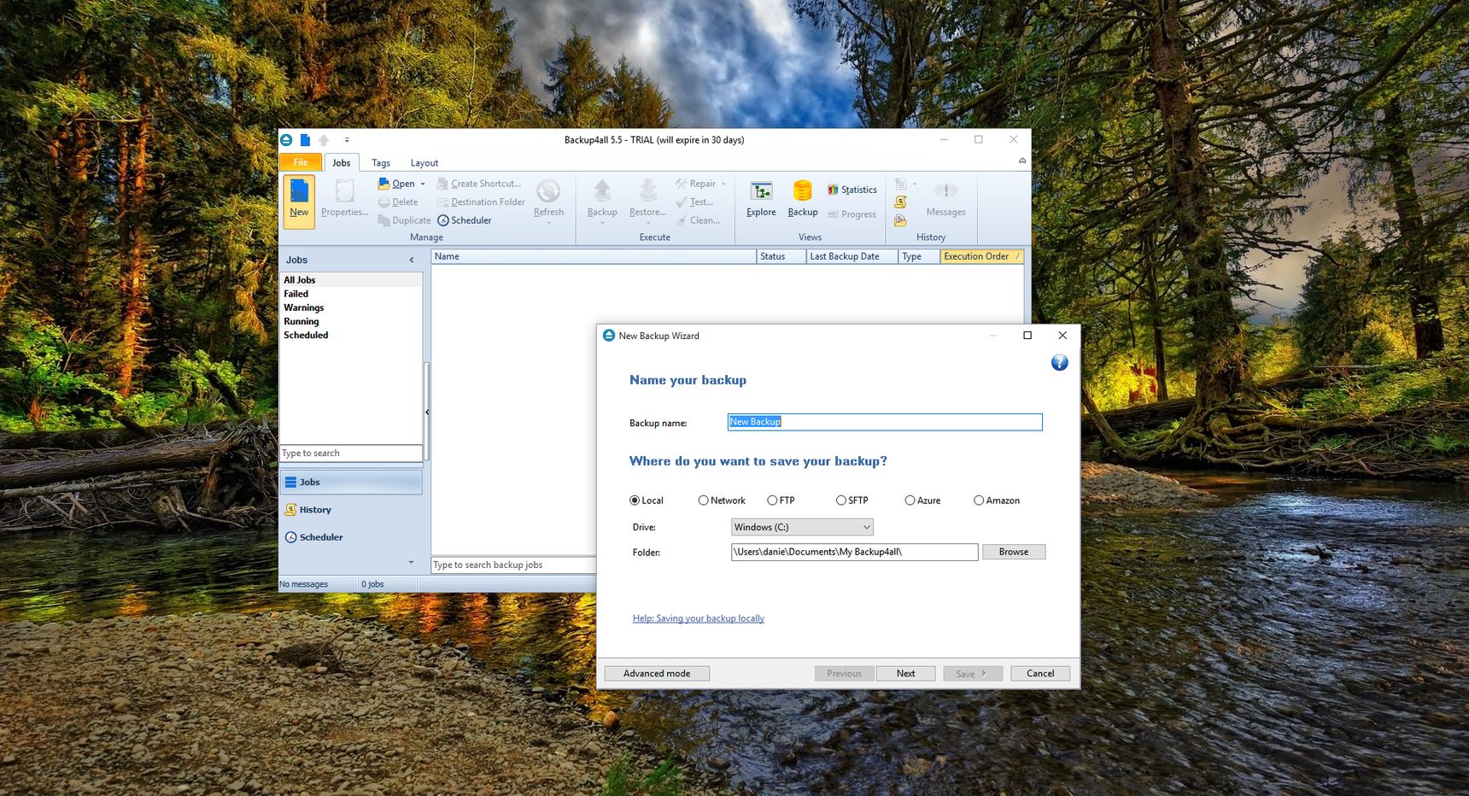The width and height of the screenshot is (1469, 796).
Task: Select the Scheduled jobs filter
Action: (x=306, y=335)
